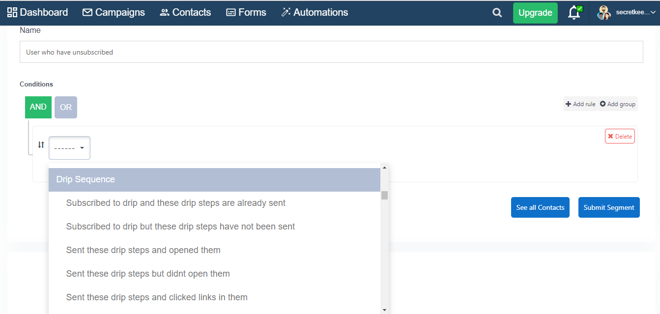Go to the Campaigns menu
660x314 pixels.
point(114,12)
